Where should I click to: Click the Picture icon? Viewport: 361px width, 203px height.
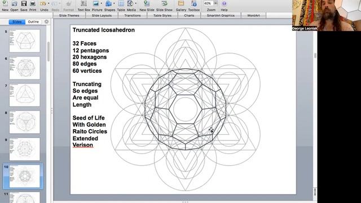tap(96, 4)
